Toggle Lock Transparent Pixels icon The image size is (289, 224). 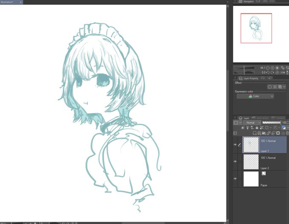pyautogui.click(x=261, y=128)
